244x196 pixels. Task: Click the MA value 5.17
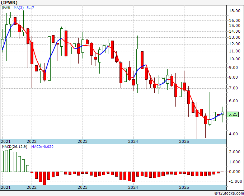[x=30, y=8]
